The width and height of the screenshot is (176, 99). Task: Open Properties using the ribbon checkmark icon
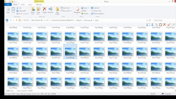point(77,9)
